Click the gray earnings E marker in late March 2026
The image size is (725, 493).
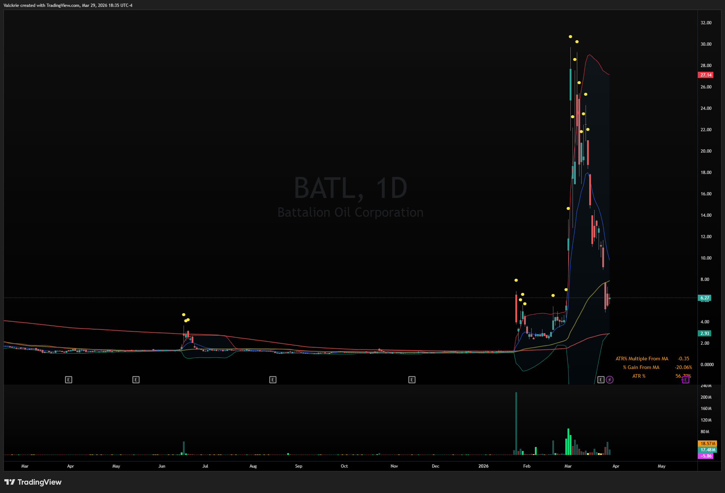point(601,380)
